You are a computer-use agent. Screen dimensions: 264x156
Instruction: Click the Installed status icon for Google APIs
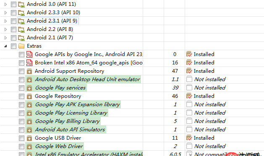(189, 54)
